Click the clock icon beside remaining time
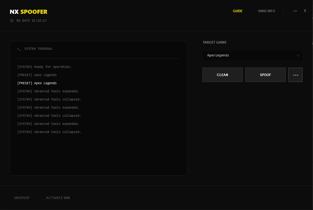Viewport: 313px width, 210px height. pos(12,21)
